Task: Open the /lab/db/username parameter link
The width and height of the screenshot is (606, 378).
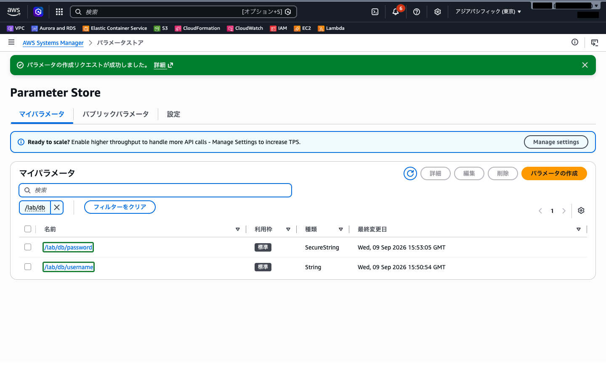Action: point(69,267)
